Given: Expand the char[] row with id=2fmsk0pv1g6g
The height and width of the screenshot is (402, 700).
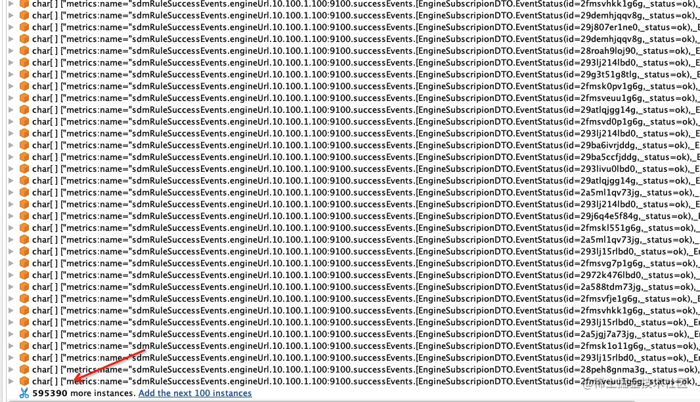Looking at the screenshot, I should 11,87.
